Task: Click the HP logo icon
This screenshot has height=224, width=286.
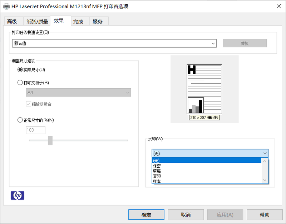Action: (x=18, y=195)
